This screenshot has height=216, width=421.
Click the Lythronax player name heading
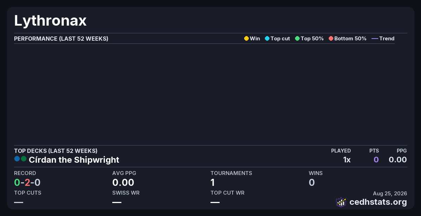(x=50, y=21)
